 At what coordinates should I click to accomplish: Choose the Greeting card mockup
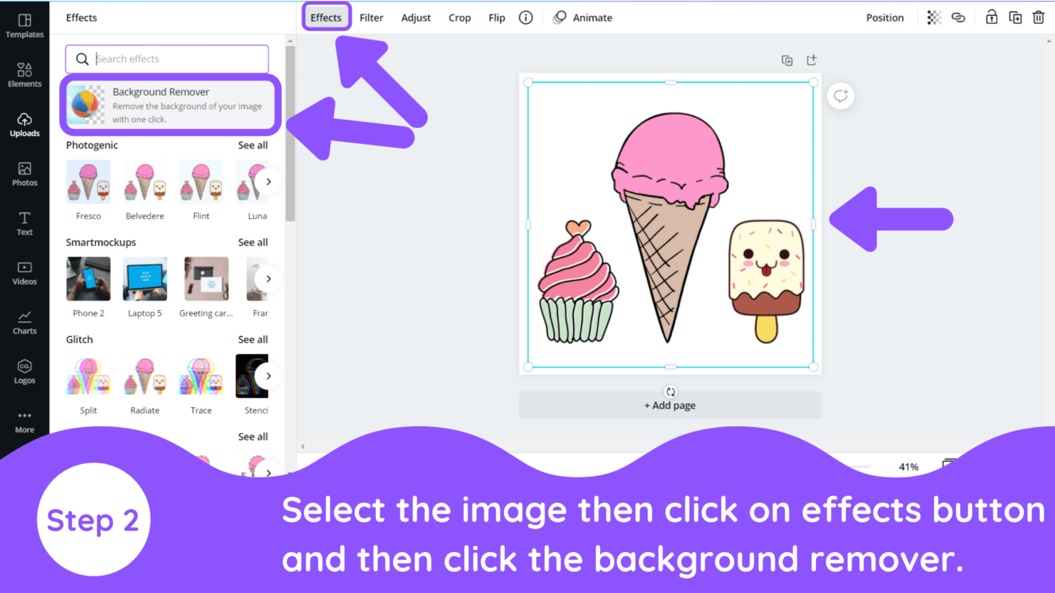(206, 279)
